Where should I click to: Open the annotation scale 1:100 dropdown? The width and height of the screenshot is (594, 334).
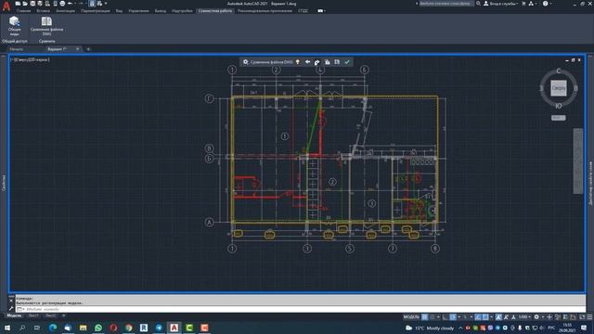[524, 317]
